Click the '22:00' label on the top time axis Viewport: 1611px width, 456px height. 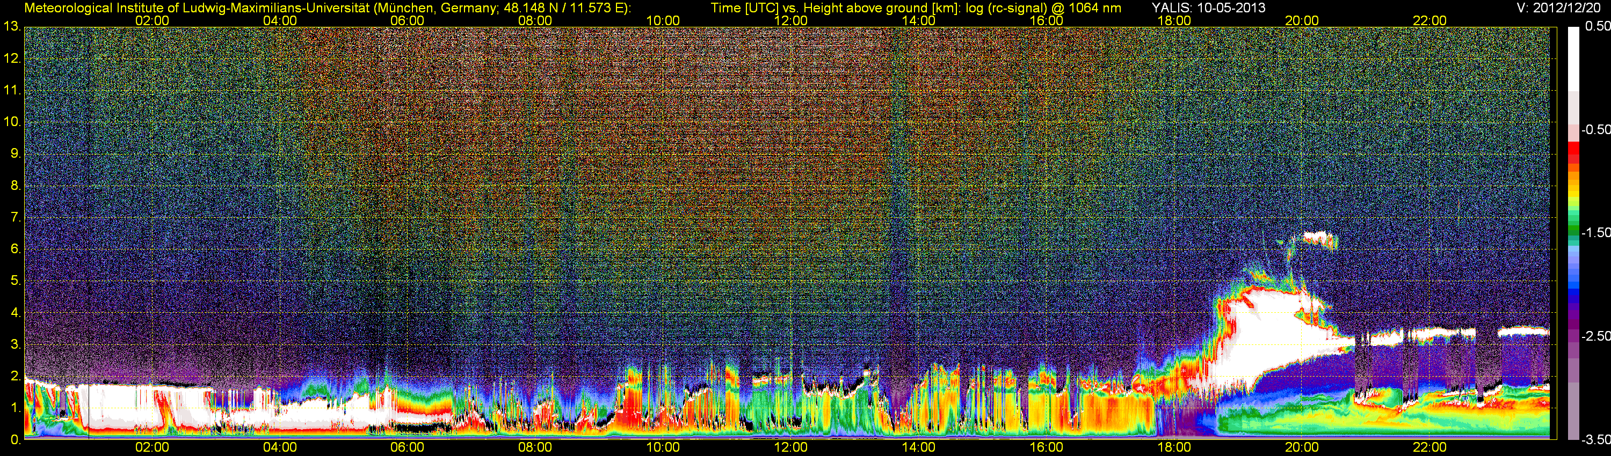pyautogui.click(x=1429, y=20)
